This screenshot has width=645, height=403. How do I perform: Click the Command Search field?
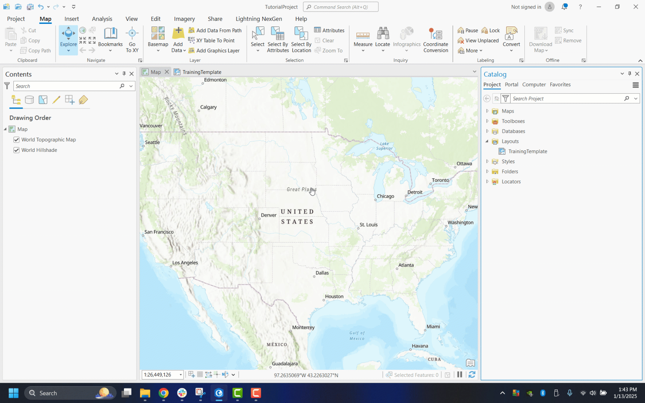tap(340, 7)
